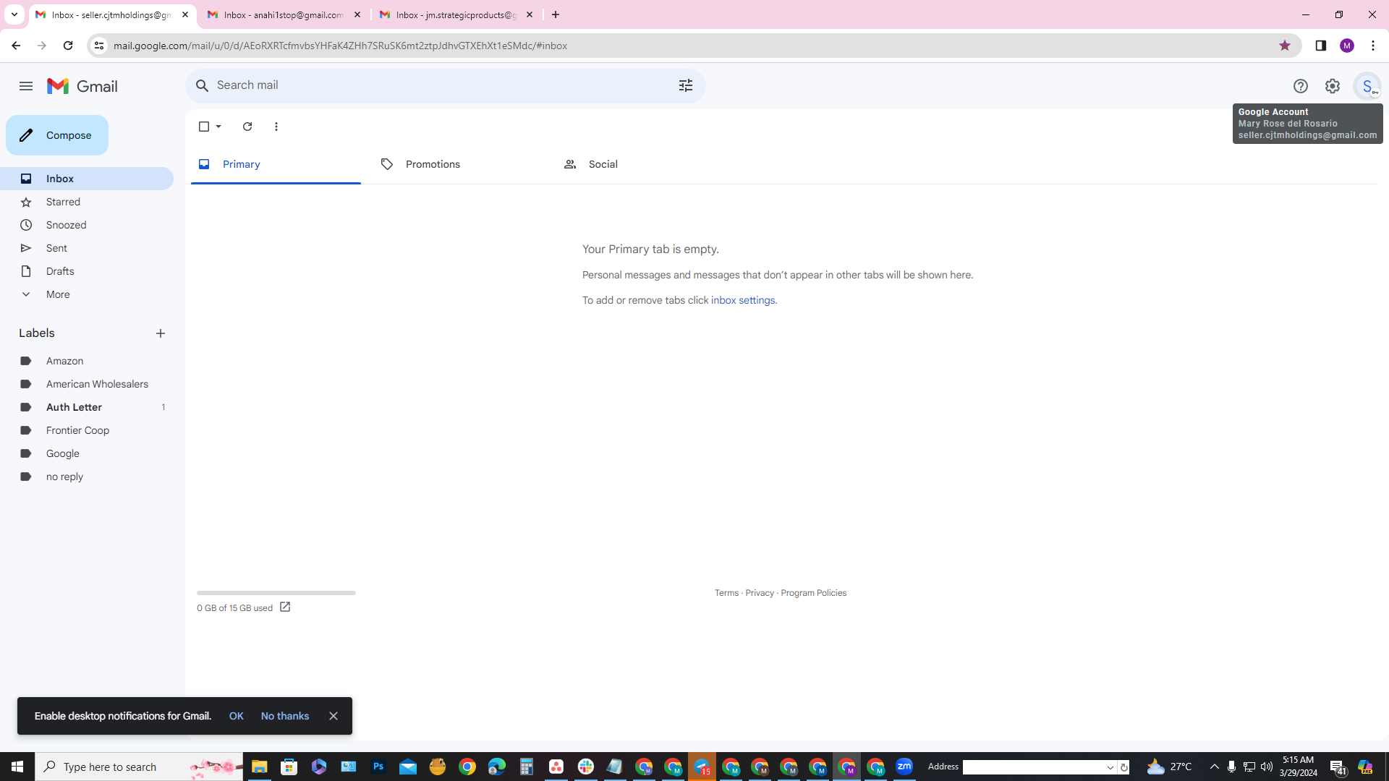This screenshot has width=1389, height=781.
Task: Click the storage usage progress bar
Action: pos(276,593)
